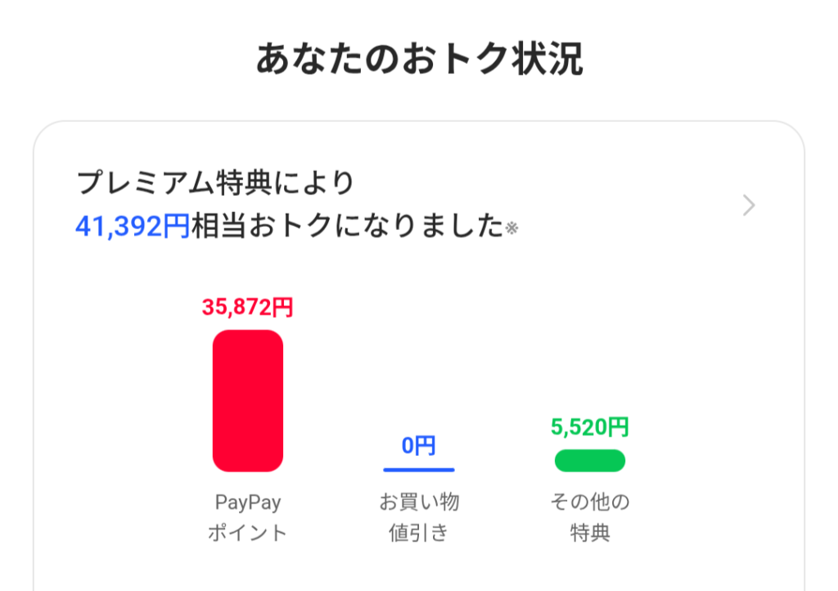The image size is (838, 591).
Task: Tap the "プレミアム特典により" text line
Action: [x=216, y=183]
